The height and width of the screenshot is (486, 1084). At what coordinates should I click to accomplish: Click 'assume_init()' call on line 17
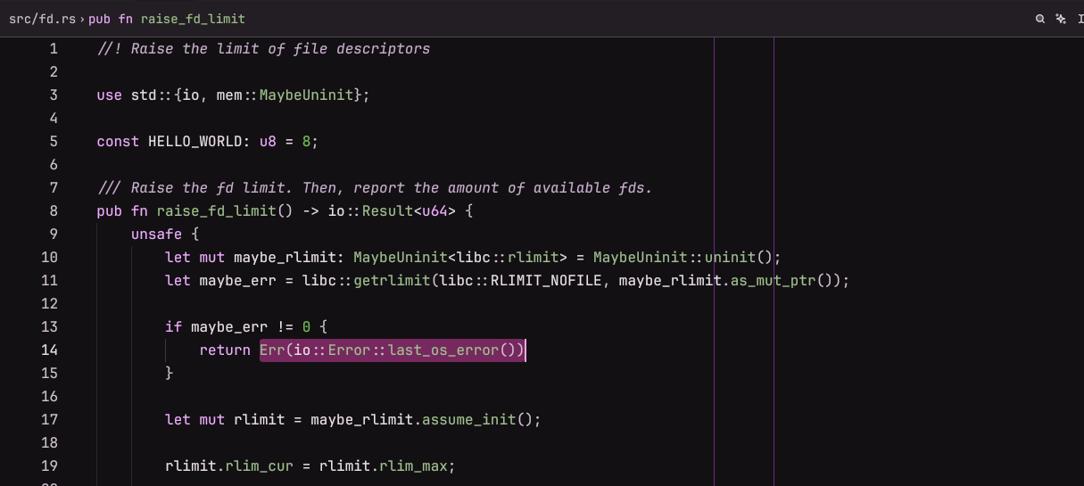click(477, 420)
